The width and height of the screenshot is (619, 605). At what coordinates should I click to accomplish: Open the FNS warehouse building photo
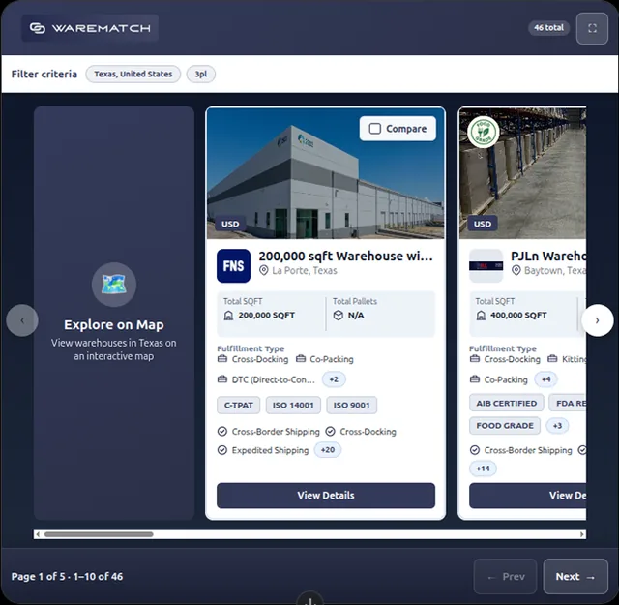tap(325, 173)
